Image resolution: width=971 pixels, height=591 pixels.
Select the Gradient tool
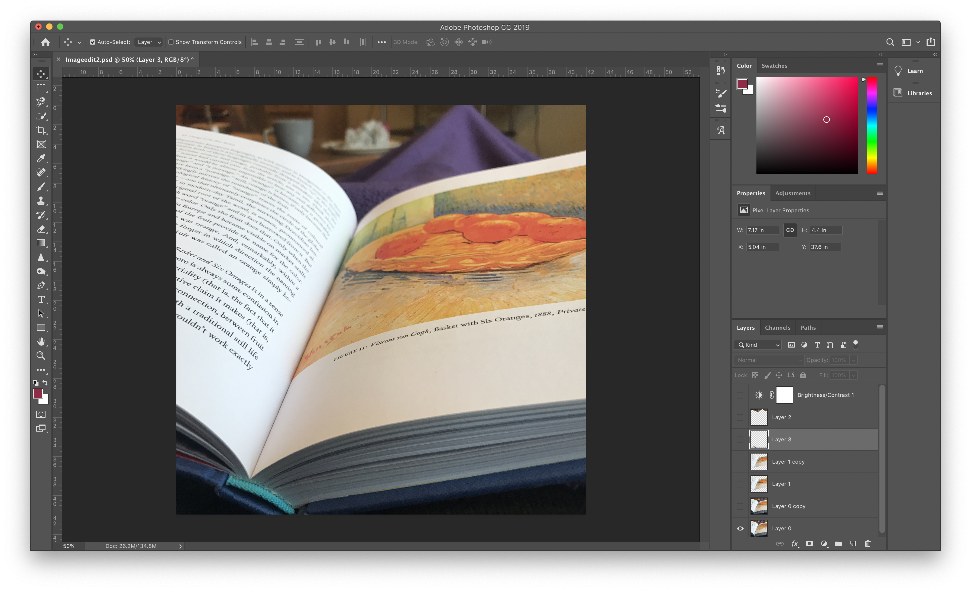[x=41, y=243]
